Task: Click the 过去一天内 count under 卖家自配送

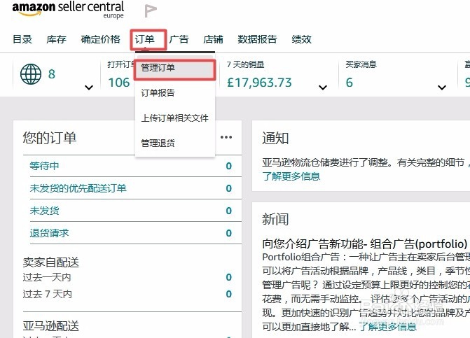Action: [229, 277]
